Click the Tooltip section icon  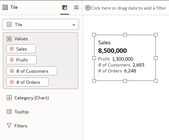9,112
